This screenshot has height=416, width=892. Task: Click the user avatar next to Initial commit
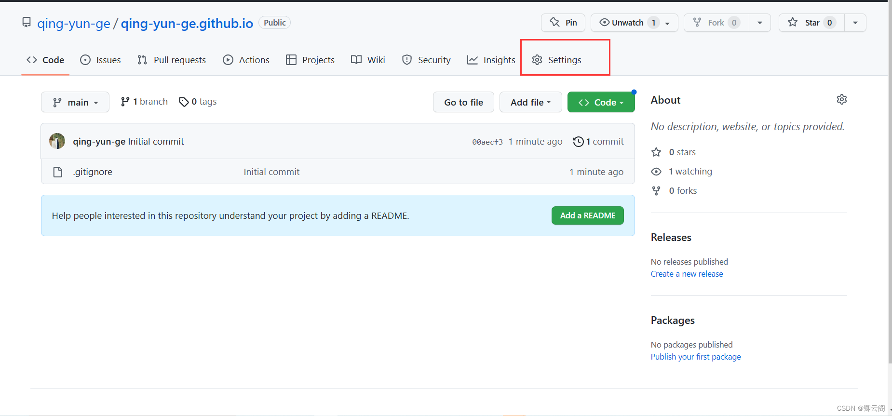[x=57, y=141]
